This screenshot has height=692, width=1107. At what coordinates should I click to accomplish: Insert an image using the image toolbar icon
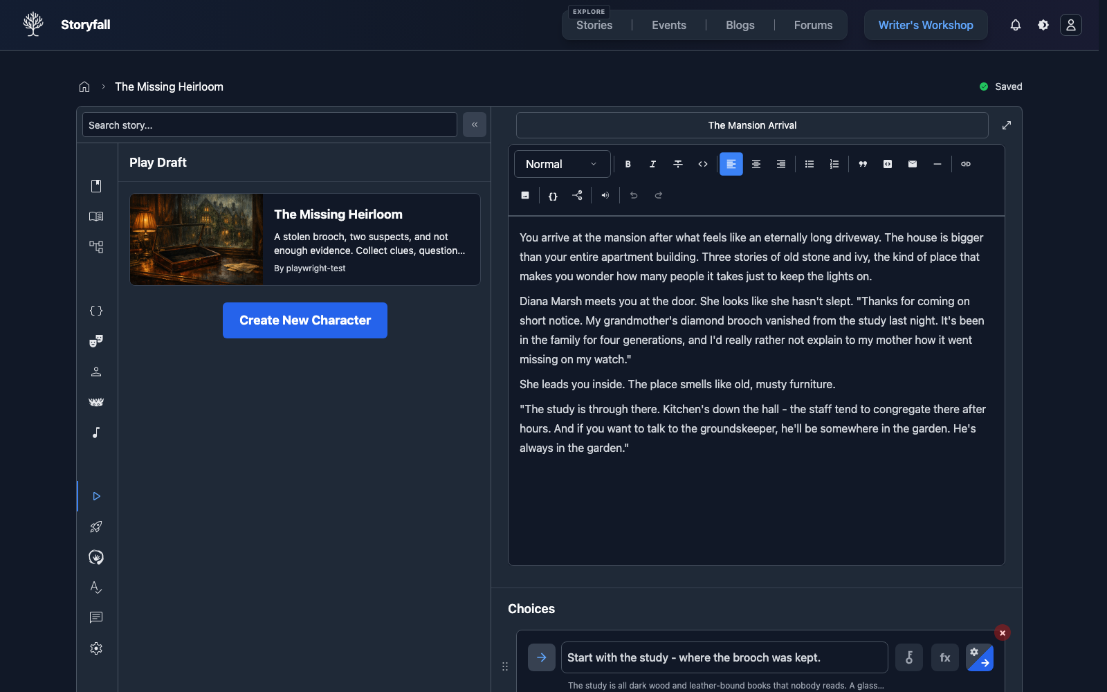pyautogui.click(x=524, y=195)
